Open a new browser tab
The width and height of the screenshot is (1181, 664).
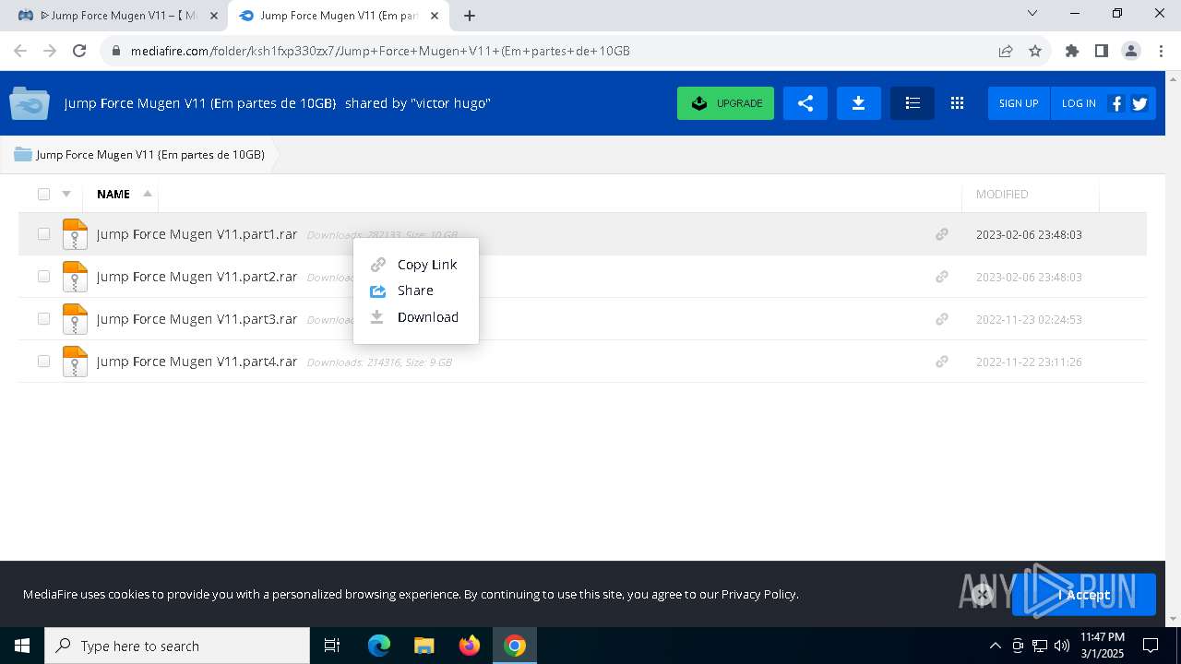[x=470, y=16]
